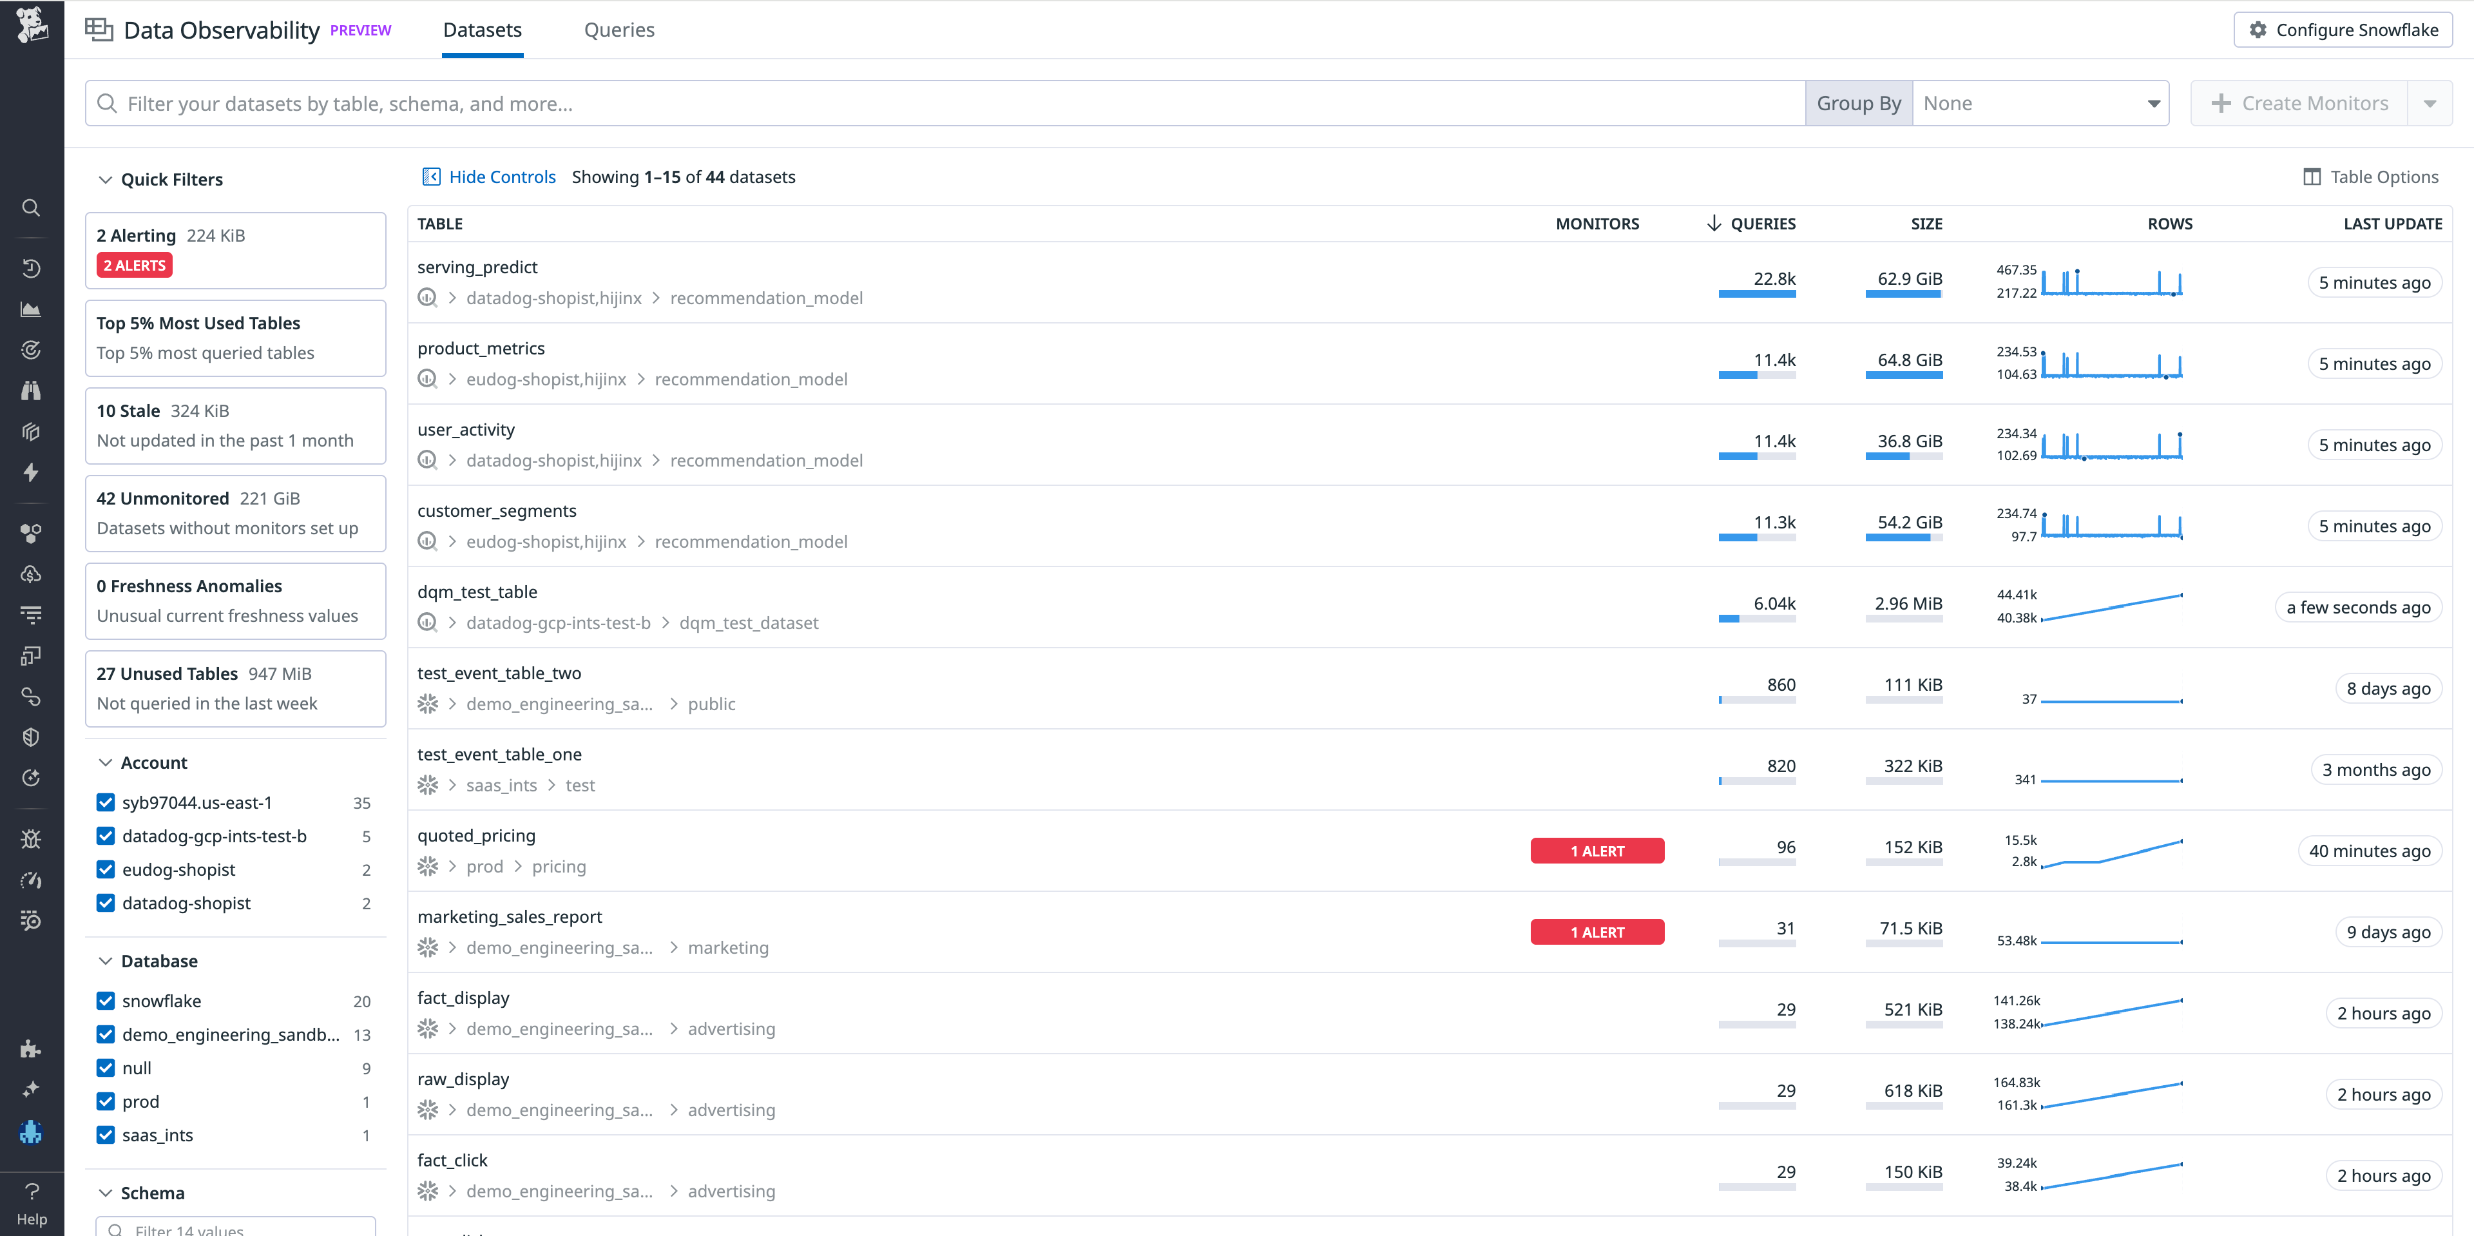Image resolution: width=2474 pixels, height=1236 pixels.
Task: Open error tracking via the bug sidebar icon
Action: click(31, 838)
